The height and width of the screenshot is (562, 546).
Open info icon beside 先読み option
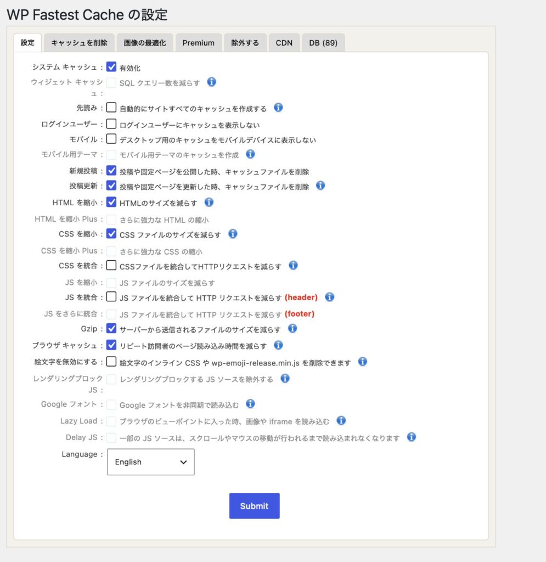click(278, 108)
